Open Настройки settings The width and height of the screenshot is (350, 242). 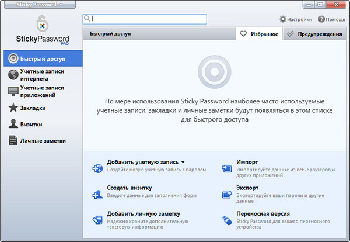point(296,19)
